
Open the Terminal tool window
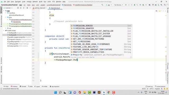(x=23, y=86)
